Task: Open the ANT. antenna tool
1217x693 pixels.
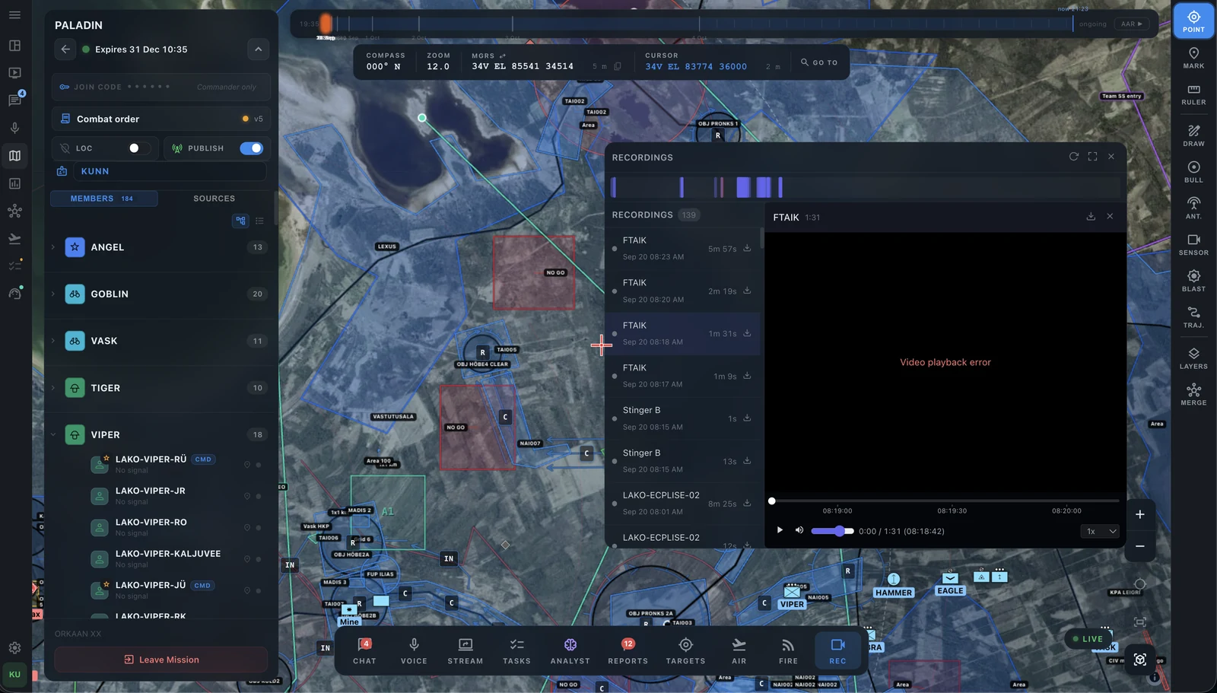Action: 1193,208
